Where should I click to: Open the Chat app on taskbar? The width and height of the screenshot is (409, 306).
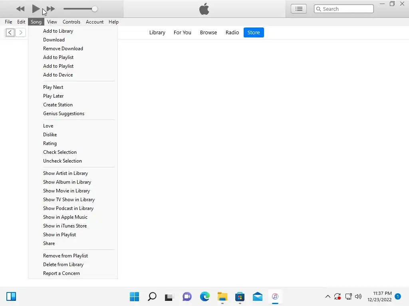(187, 296)
